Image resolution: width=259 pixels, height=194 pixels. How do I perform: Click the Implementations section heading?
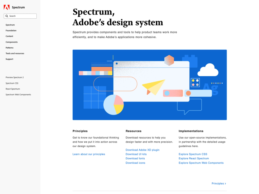coord(191,131)
